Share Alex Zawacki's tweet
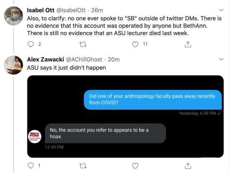This screenshot has width=230, height=173. pos(187,166)
